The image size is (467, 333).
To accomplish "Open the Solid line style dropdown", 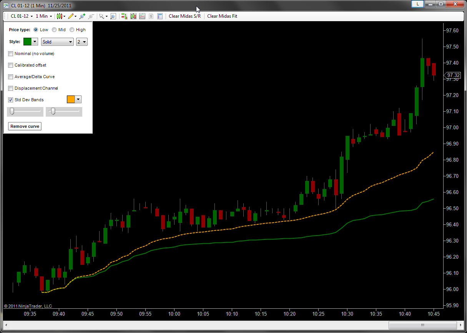I will click(57, 42).
